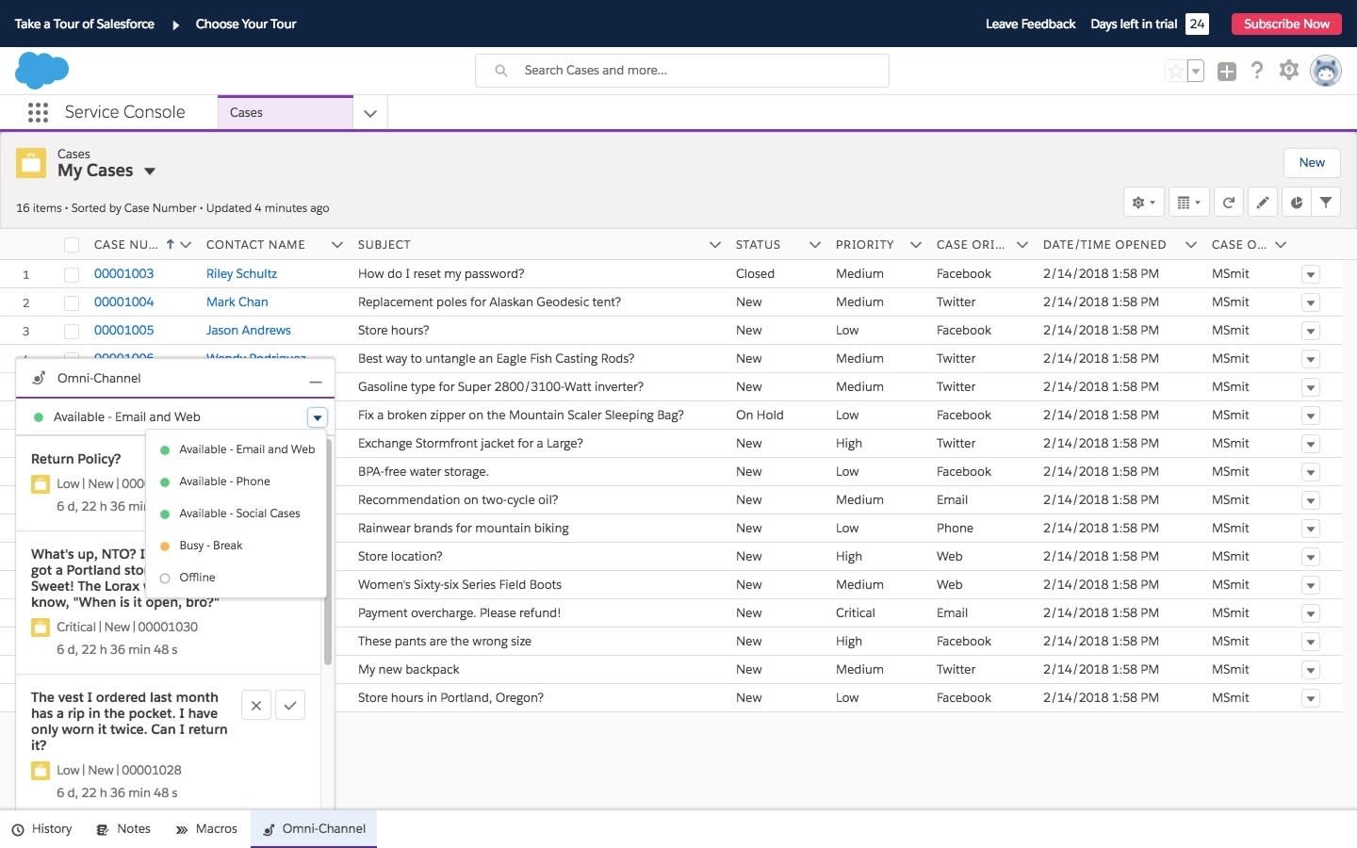This screenshot has height=848, width=1357.
Task: Open Priority column menu chevron
Action: (915, 245)
